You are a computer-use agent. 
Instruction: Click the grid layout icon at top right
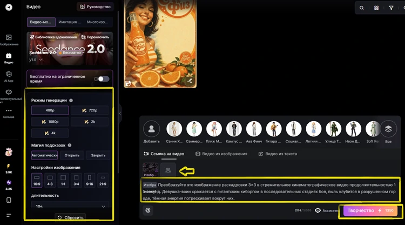coord(376,8)
